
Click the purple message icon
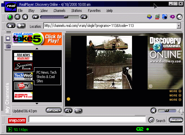172,17
